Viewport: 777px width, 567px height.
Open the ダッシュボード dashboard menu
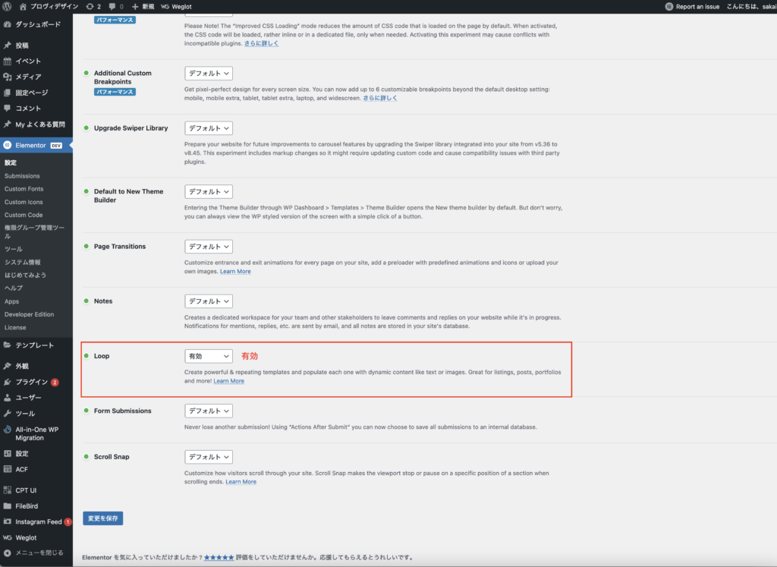38,24
